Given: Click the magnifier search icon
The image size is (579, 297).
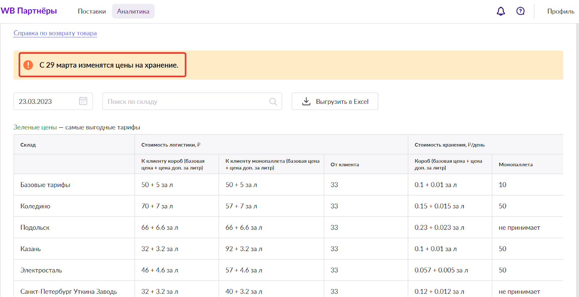Looking at the screenshot, I should (x=273, y=102).
